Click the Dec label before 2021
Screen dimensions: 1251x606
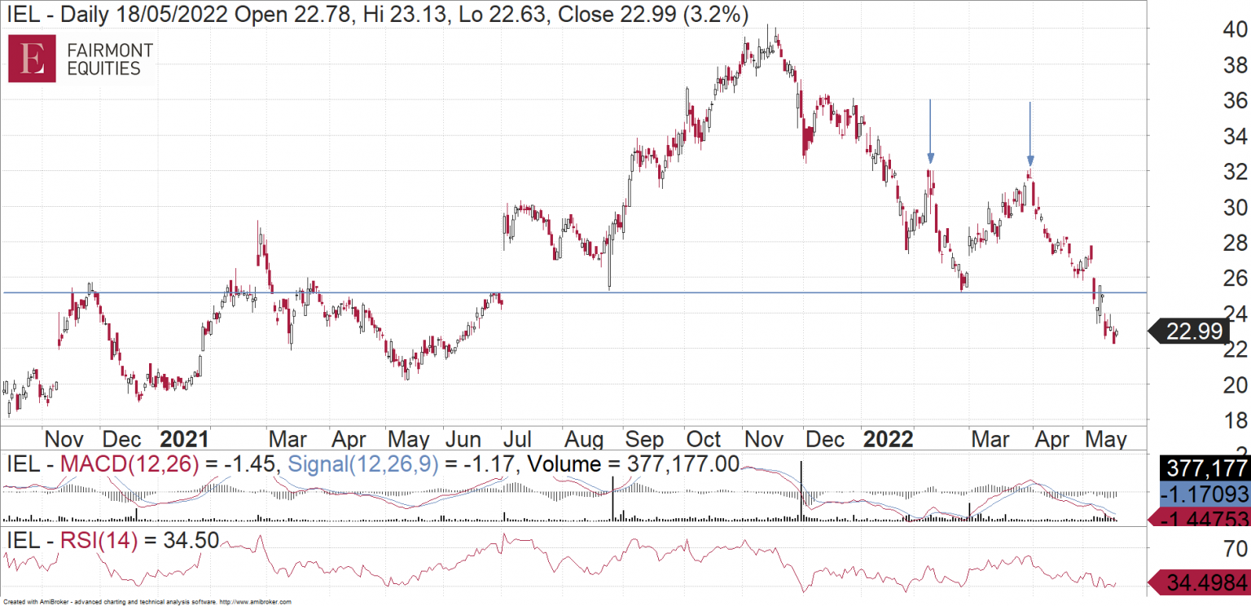coord(122,440)
